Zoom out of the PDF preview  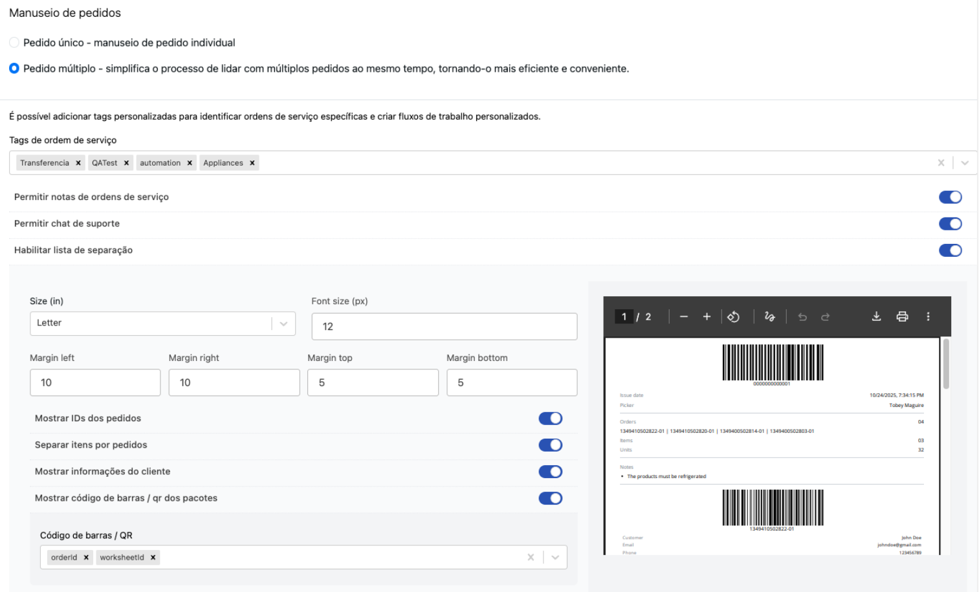click(x=683, y=316)
